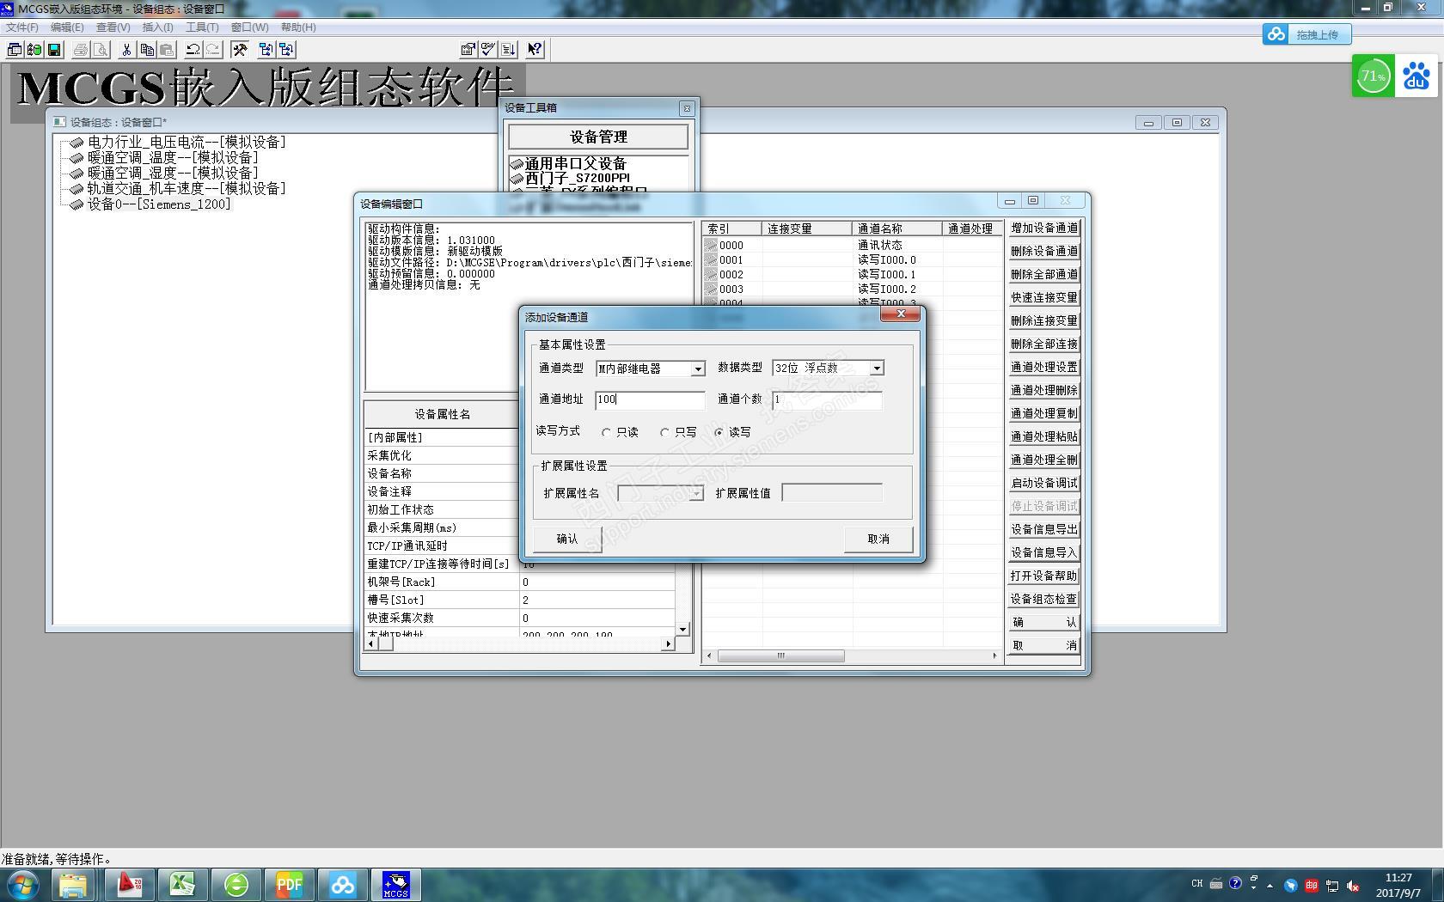This screenshot has width=1444, height=902.
Task: Click the 机架号[Rack] property row
Action: pyautogui.click(x=520, y=582)
